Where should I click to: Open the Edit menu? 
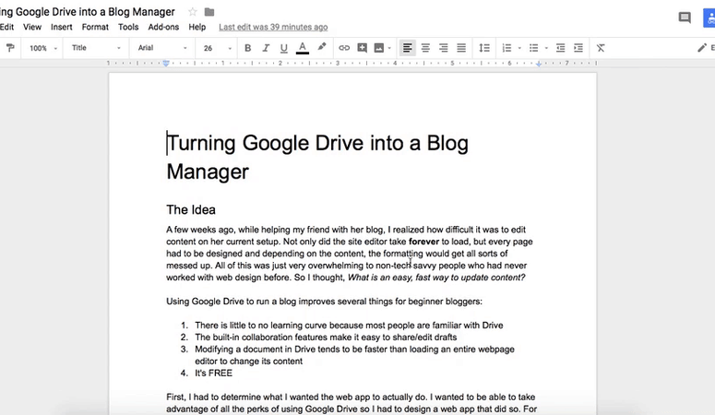click(x=6, y=27)
